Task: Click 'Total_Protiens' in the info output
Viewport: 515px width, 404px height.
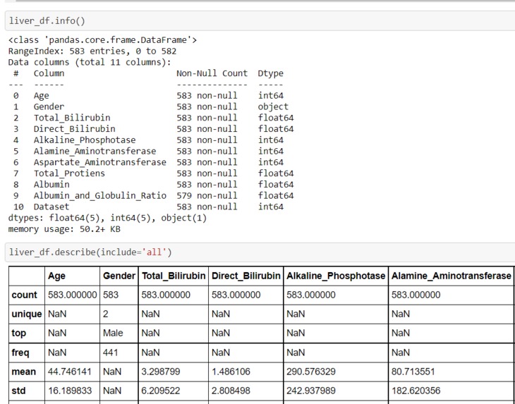Action: [x=69, y=173]
